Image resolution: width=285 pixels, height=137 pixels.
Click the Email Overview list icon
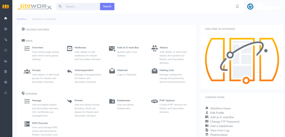(27, 48)
